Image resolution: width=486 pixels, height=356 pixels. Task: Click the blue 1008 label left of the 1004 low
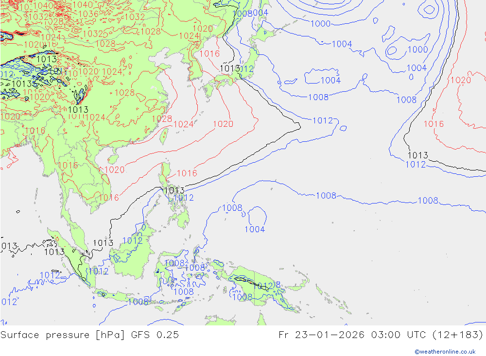pyautogui.click(x=232, y=208)
